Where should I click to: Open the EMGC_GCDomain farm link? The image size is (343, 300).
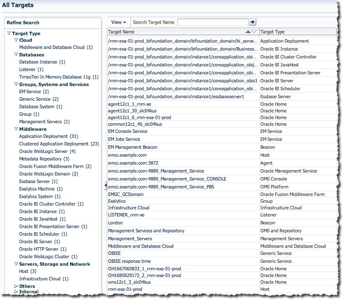coord(124,194)
